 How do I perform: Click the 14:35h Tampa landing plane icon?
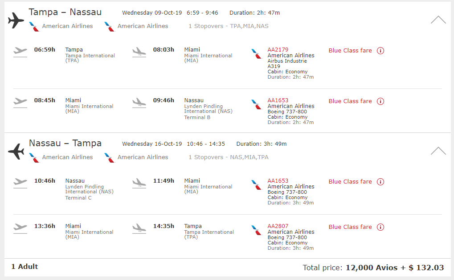[139, 228]
